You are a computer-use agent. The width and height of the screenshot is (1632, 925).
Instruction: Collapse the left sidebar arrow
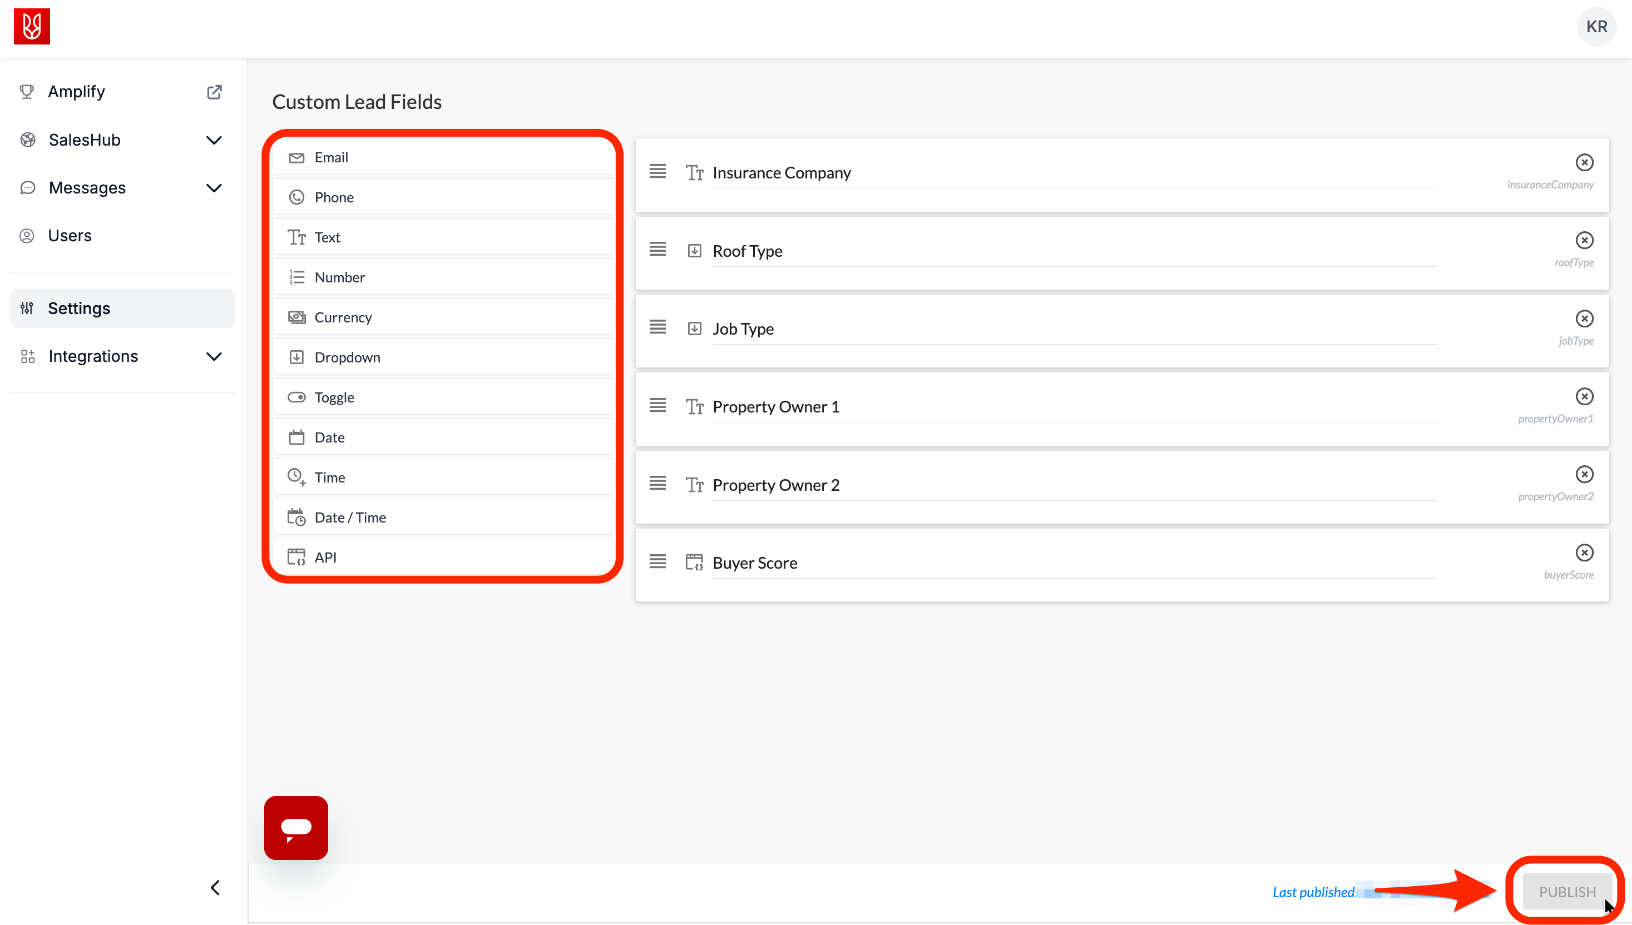click(215, 888)
